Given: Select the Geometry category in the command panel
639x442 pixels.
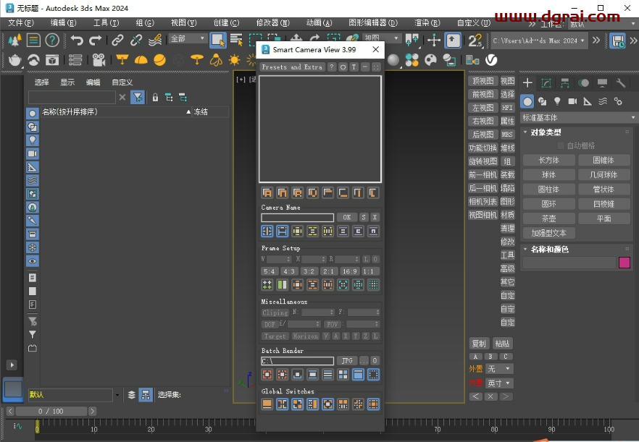Looking at the screenshot, I should click(x=527, y=101).
